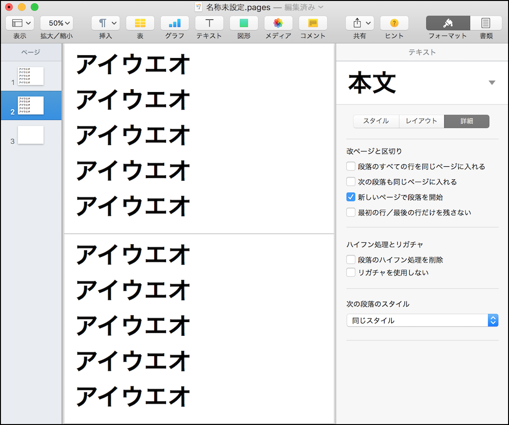Toggle the フォーマット (Format) inspector
The width and height of the screenshot is (509, 425).
tap(448, 23)
